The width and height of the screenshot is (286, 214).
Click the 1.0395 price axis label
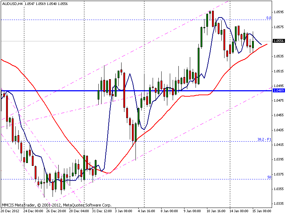tap(279, 159)
